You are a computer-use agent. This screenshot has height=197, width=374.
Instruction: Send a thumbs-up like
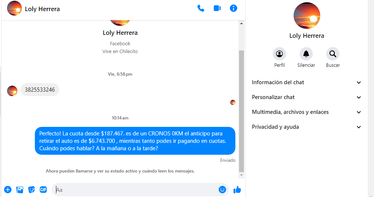point(237,190)
